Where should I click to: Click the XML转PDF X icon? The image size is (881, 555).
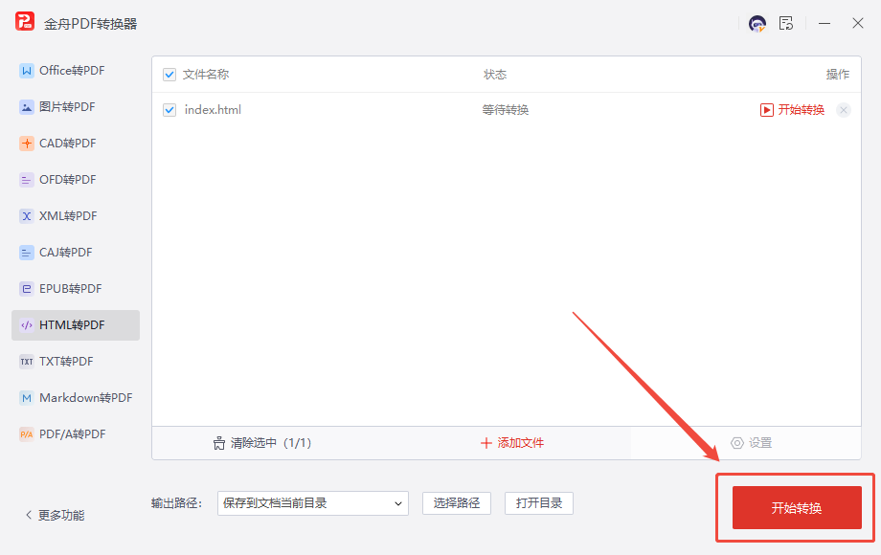pyautogui.click(x=27, y=216)
